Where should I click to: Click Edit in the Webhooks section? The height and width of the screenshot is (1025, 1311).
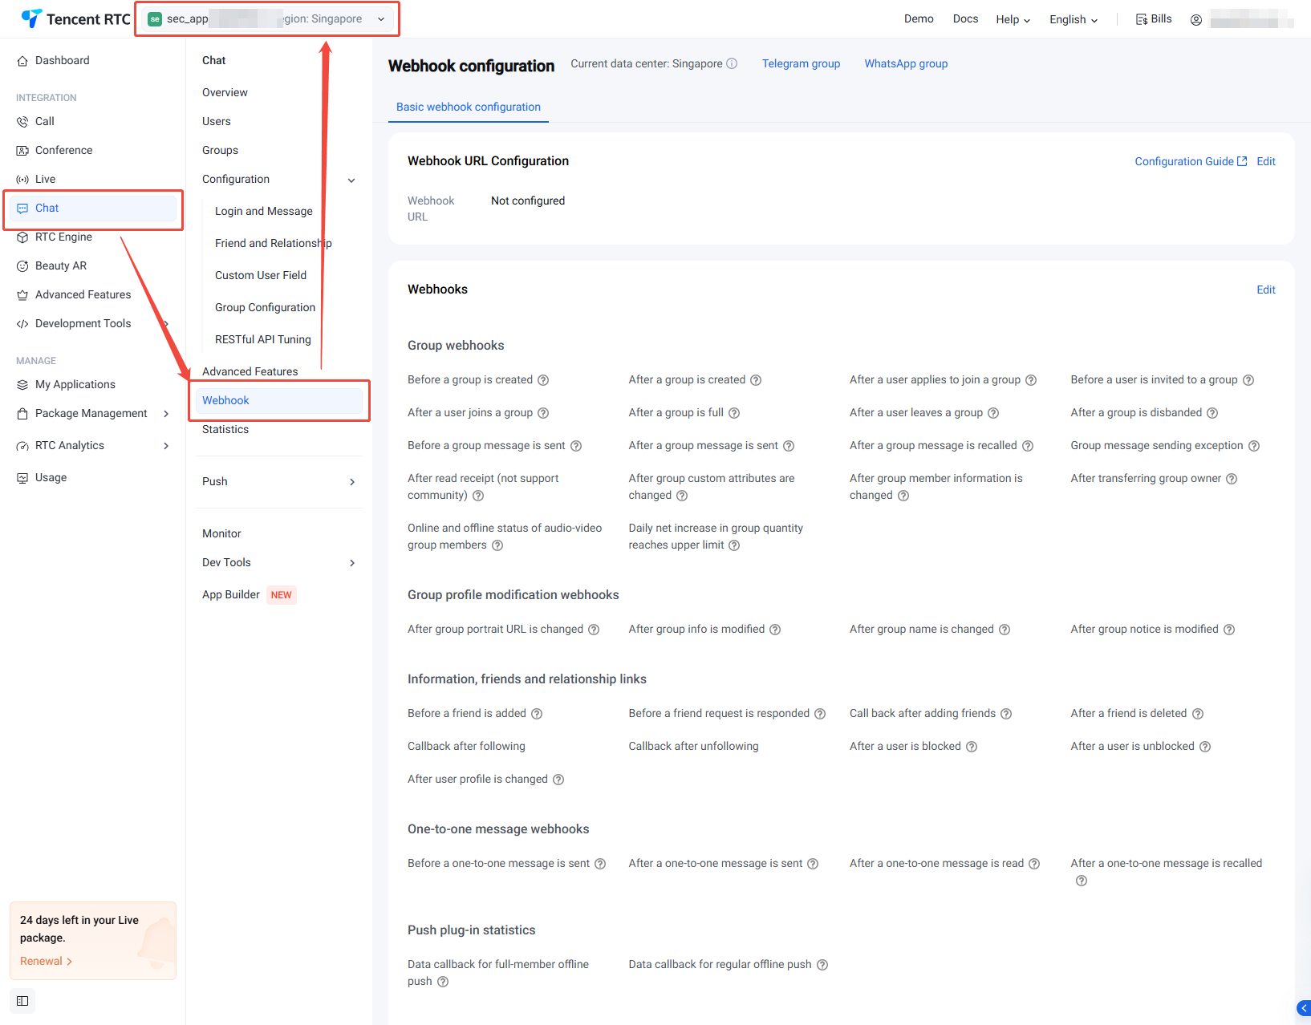coord(1265,290)
